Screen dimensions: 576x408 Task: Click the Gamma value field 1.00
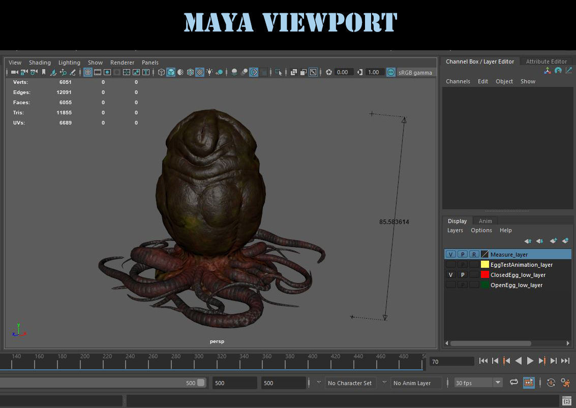coord(375,72)
